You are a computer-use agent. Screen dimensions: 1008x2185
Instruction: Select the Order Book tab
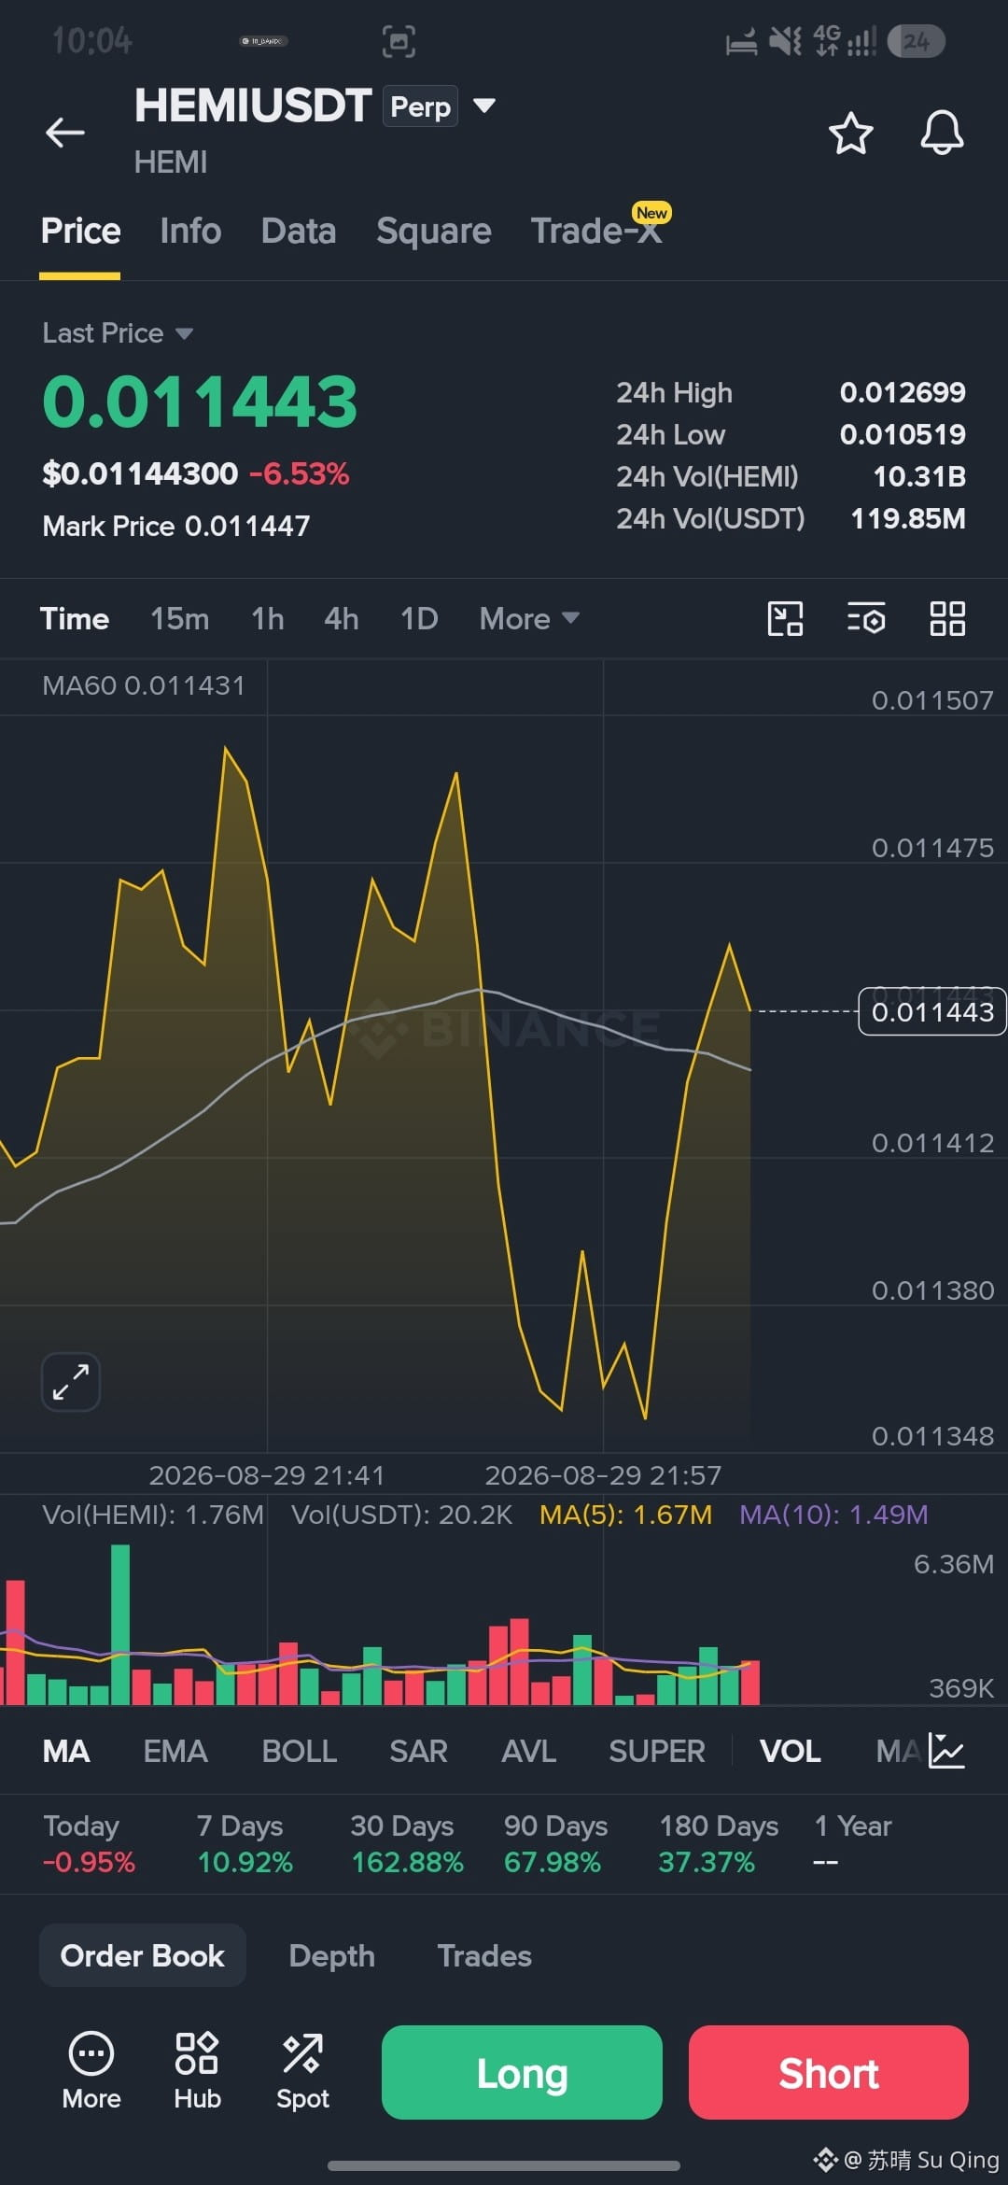tap(143, 1955)
